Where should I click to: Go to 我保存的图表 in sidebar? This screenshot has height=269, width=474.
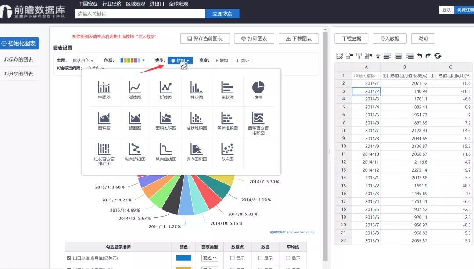click(18, 60)
